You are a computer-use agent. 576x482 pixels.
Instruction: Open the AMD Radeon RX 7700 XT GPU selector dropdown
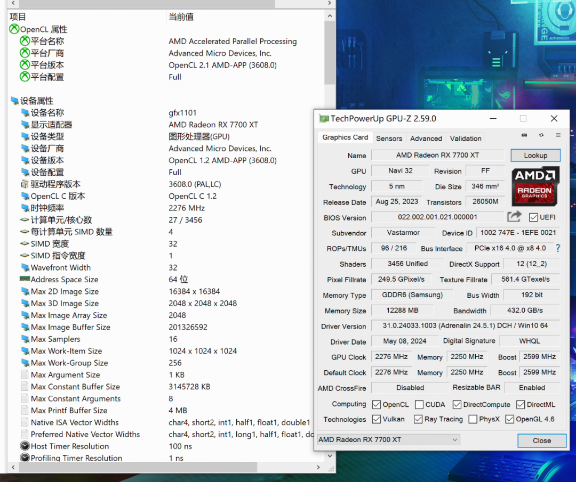388,439
